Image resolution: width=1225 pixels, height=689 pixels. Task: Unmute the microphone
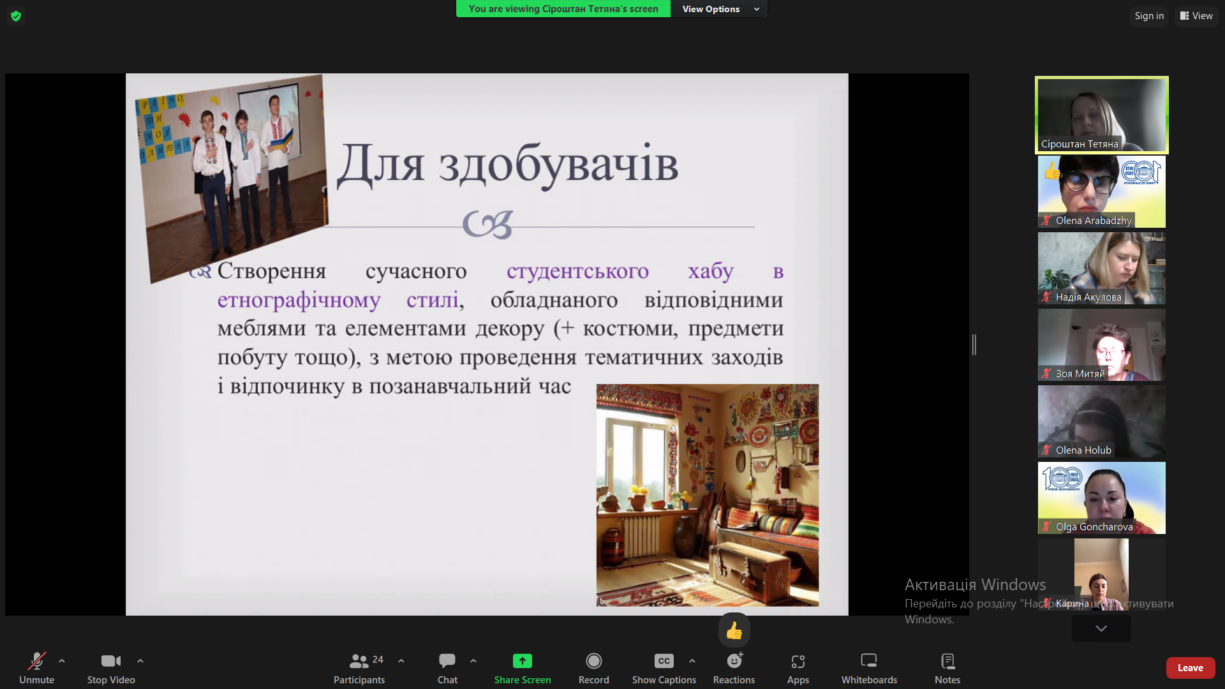[36, 662]
